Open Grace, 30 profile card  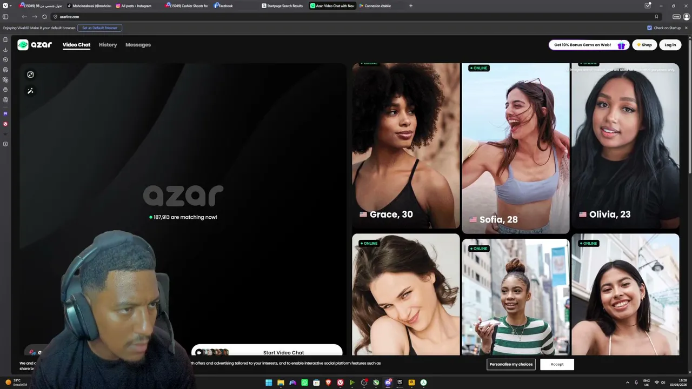coord(405,146)
